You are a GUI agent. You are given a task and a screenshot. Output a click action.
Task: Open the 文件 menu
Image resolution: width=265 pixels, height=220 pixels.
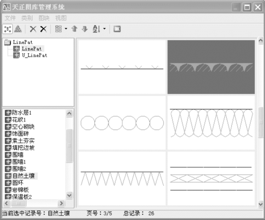pos(10,18)
